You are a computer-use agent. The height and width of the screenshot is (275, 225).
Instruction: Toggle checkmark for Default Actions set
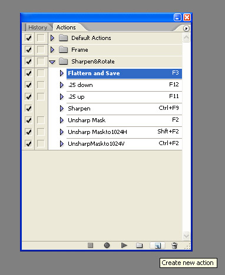[28, 38]
